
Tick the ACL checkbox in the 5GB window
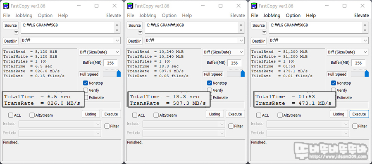pyautogui.click(x=11, y=115)
